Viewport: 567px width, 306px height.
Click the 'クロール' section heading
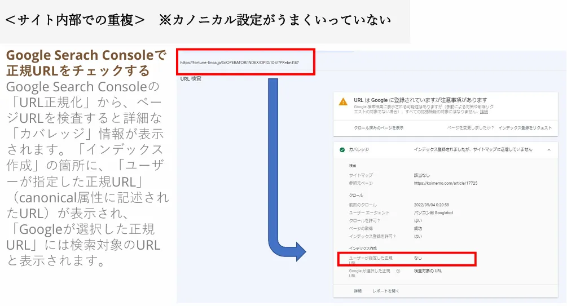click(x=356, y=195)
